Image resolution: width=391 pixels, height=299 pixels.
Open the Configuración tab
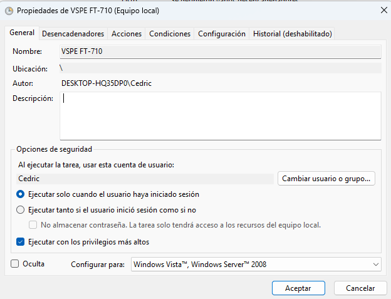point(222,34)
